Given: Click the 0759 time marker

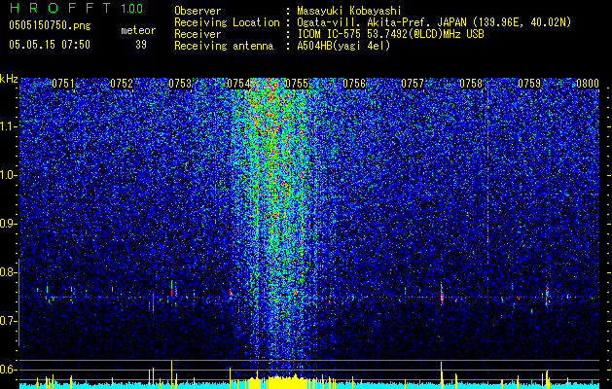Looking at the screenshot, I should (x=529, y=84).
